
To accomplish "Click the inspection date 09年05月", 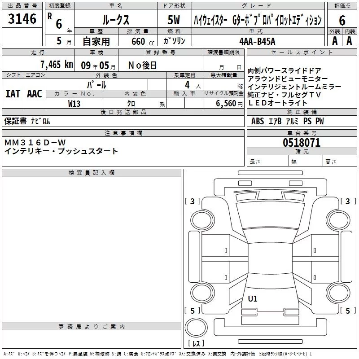I will pyautogui.click(x=98, y=66).
